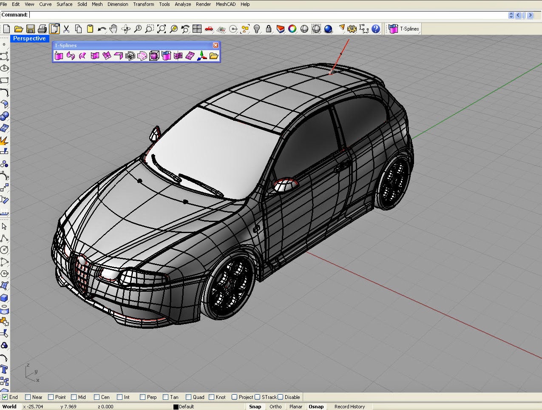This screenshot has width=542, height=410.
Task: Open the T-Splines sphere primitive tool
Action: tap(154, 55)
